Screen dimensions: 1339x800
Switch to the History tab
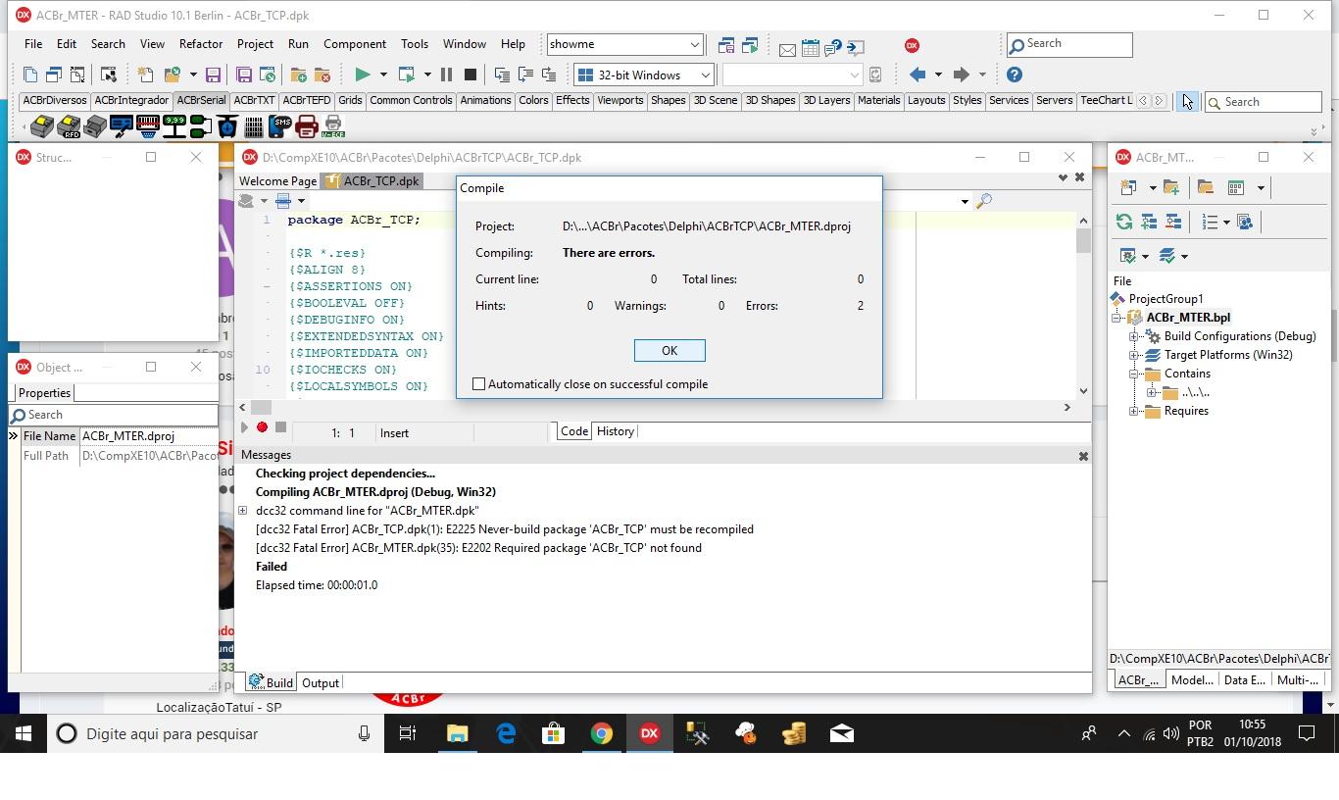tap(616, 431)
